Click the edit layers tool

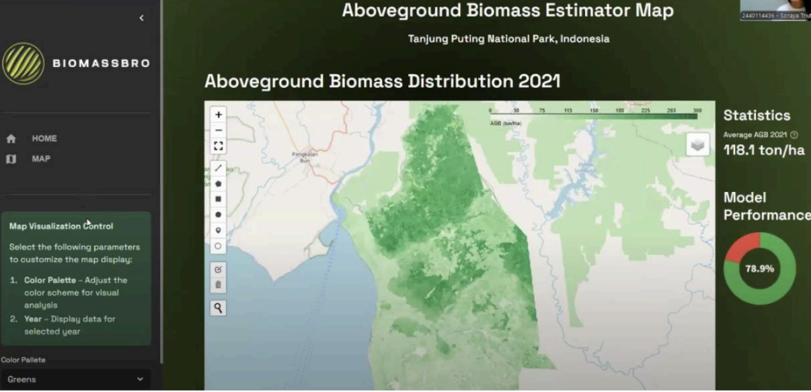(218, 269)
